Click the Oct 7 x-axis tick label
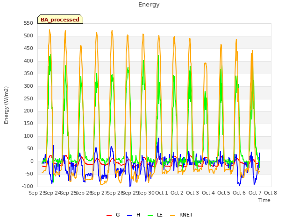 (255, 193)
